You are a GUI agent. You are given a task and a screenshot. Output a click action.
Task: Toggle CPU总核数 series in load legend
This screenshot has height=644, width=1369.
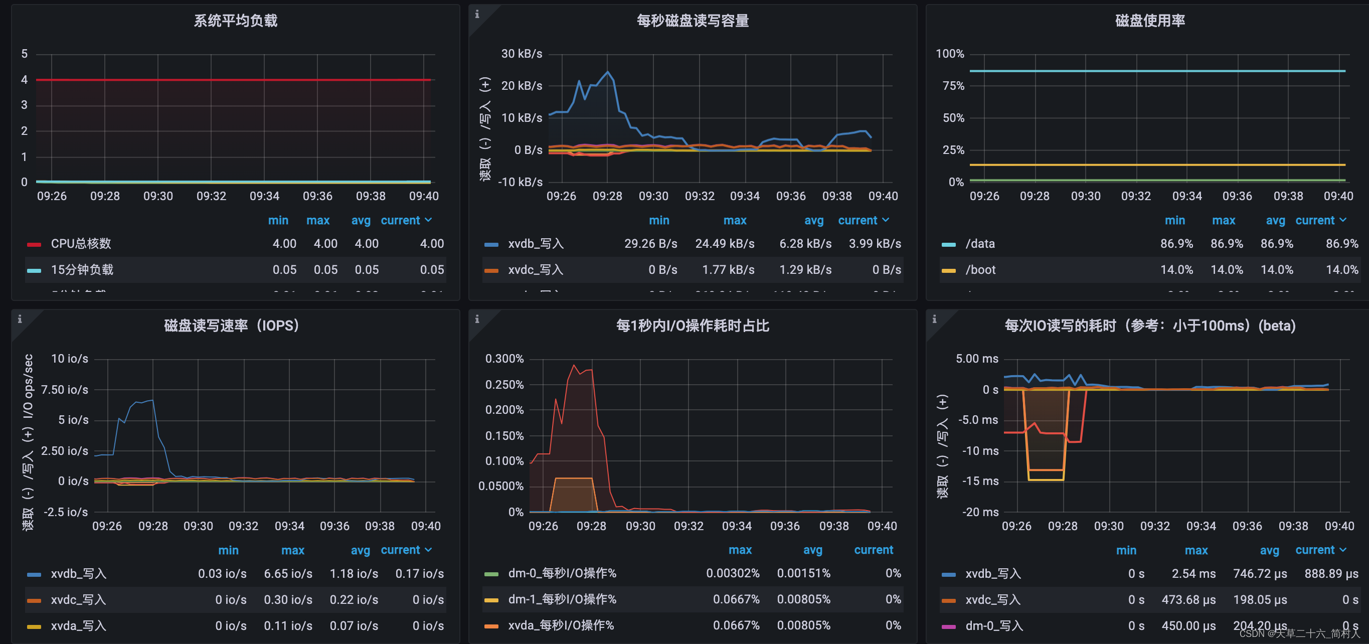pos(81,243)
